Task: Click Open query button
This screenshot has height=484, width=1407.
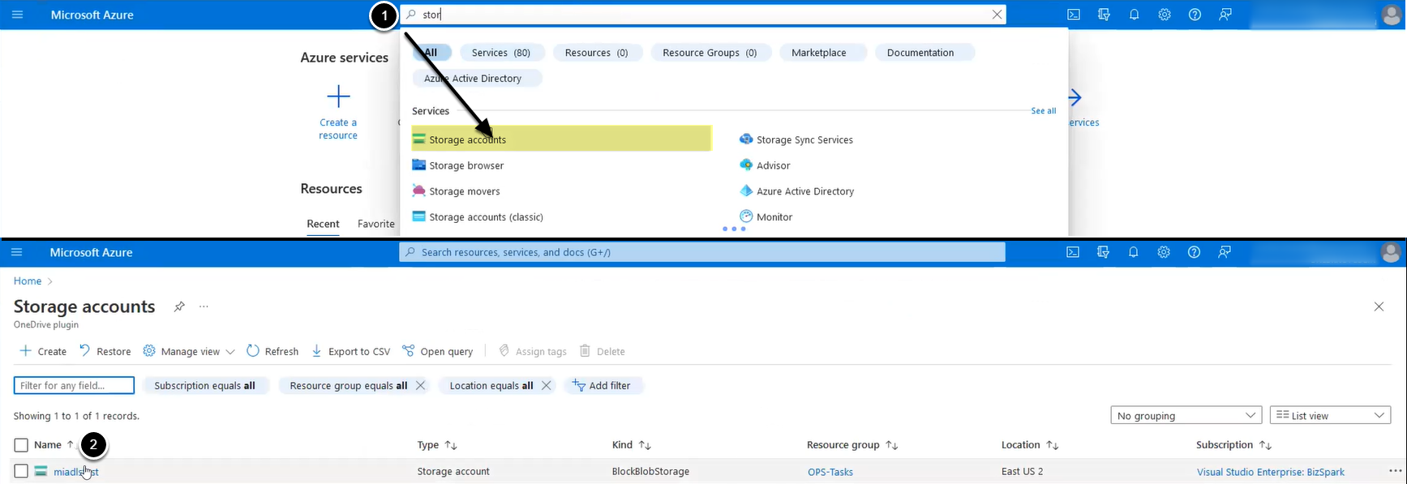Action: [x=438, y=351]
